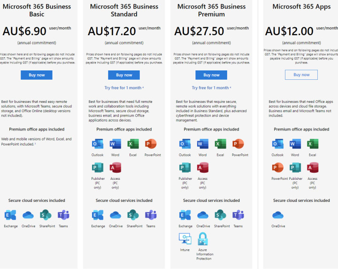Viewport: 338px width, 269px height.
Task: Click the Publisher icon in Business Standard
Action: pos(98,168)
